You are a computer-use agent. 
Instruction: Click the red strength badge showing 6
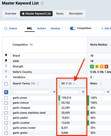[106, 67]
